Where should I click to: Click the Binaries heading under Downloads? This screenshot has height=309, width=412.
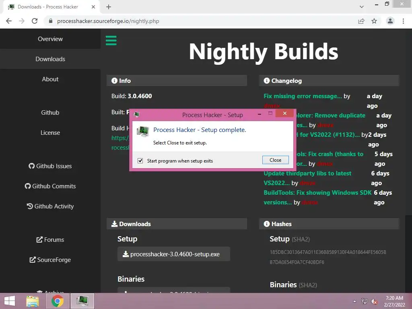(x=131, y=279)
